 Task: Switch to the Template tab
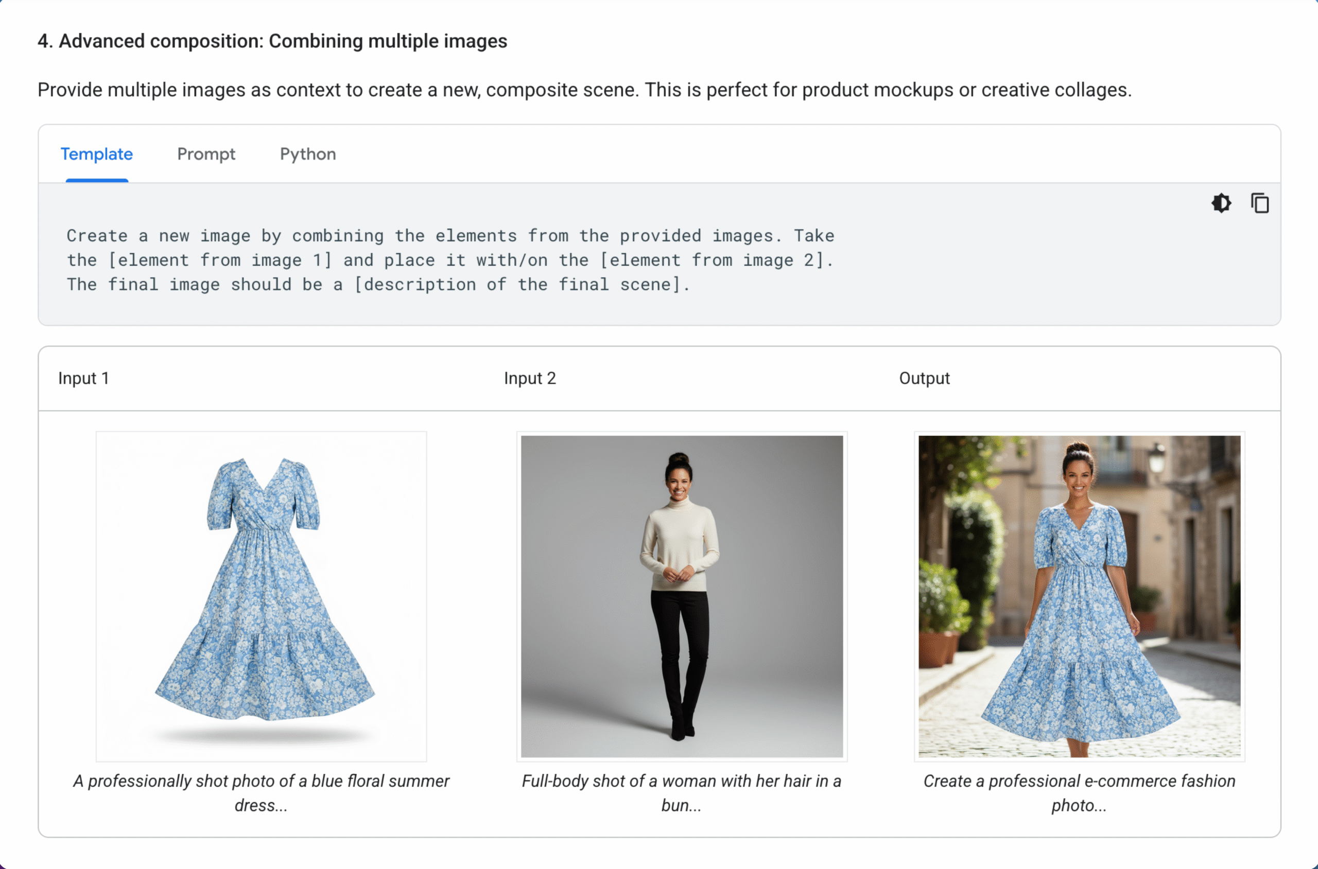[96, 154]
